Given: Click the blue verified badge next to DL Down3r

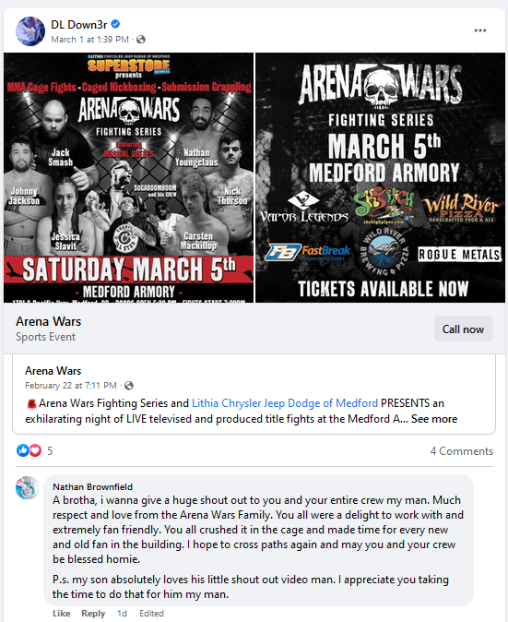Looking at the screenshot, I should click(115, 24).
